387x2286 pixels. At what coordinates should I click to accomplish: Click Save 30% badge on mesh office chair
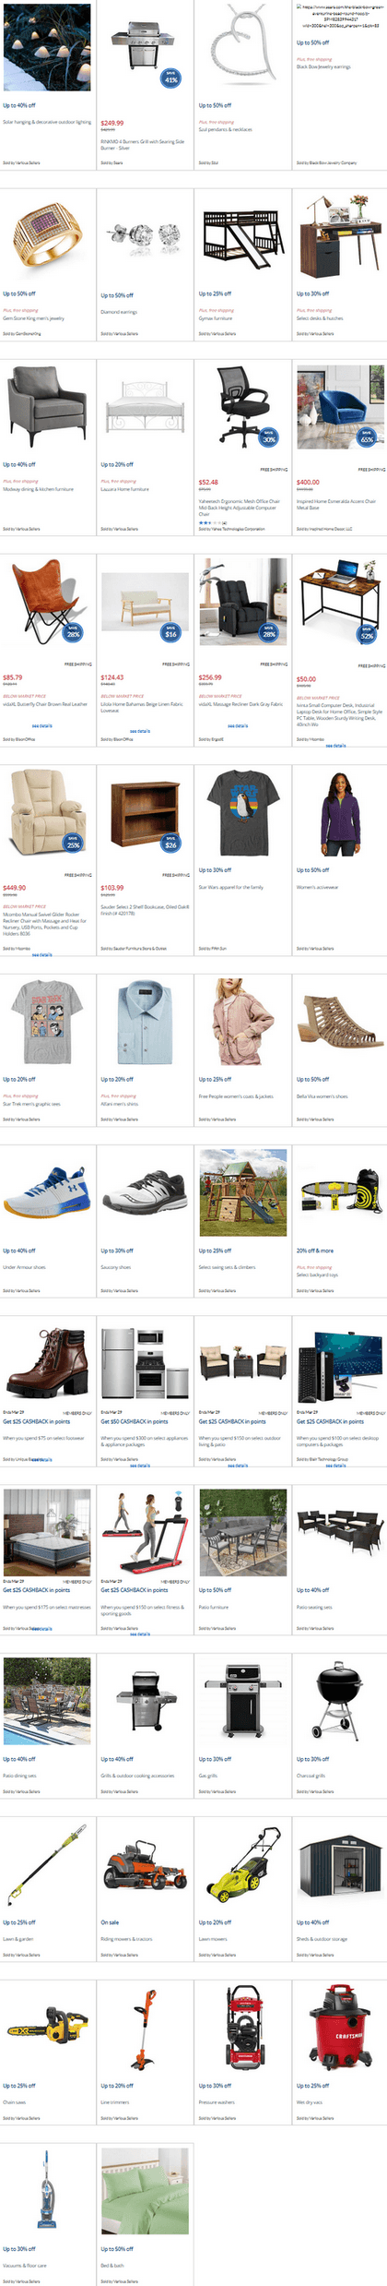click(268, 437)
